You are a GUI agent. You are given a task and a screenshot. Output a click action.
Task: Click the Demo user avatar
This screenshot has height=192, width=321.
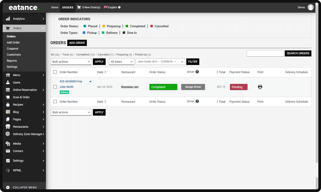311,7
